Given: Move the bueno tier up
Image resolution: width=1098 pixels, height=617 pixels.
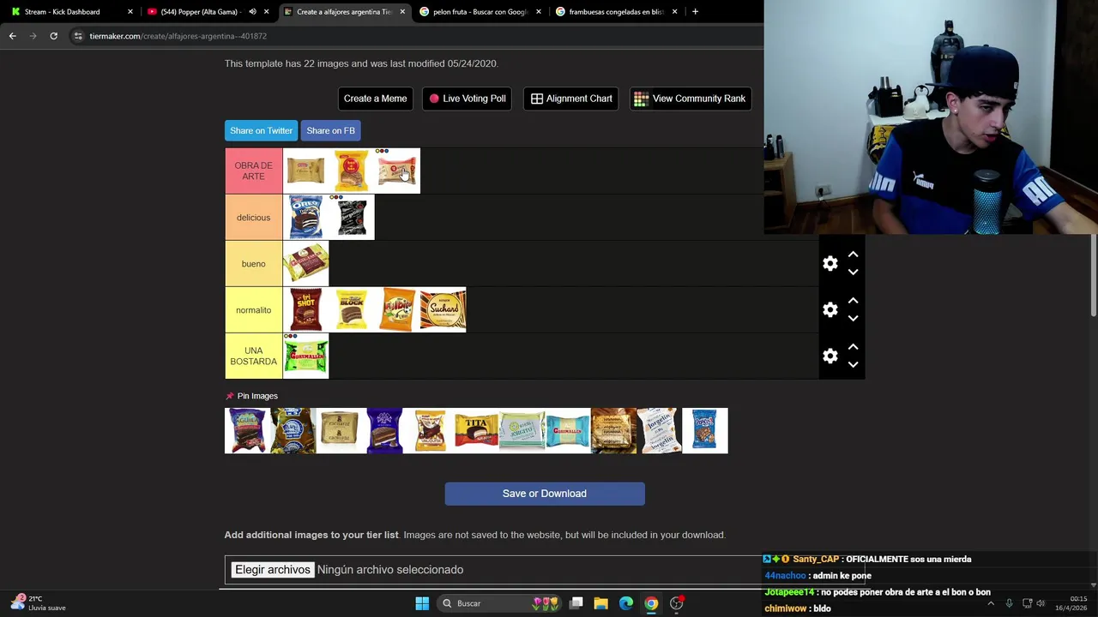Looking at the screenshot, I should click(x=853, y=255).
